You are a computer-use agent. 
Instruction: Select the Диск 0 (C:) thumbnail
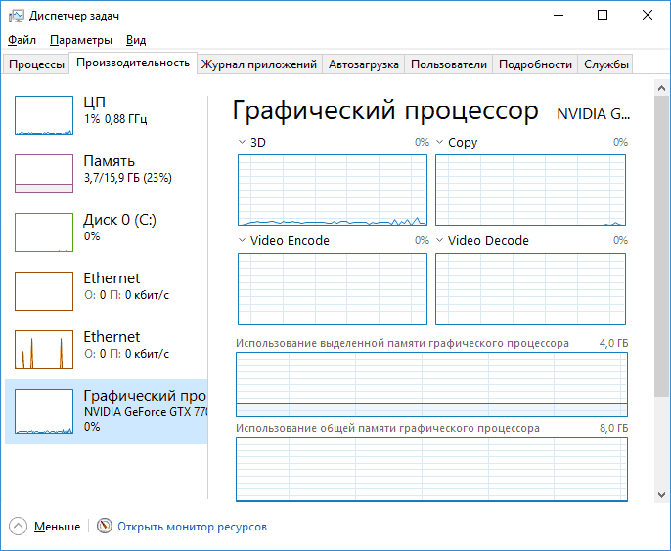(44, 233)
